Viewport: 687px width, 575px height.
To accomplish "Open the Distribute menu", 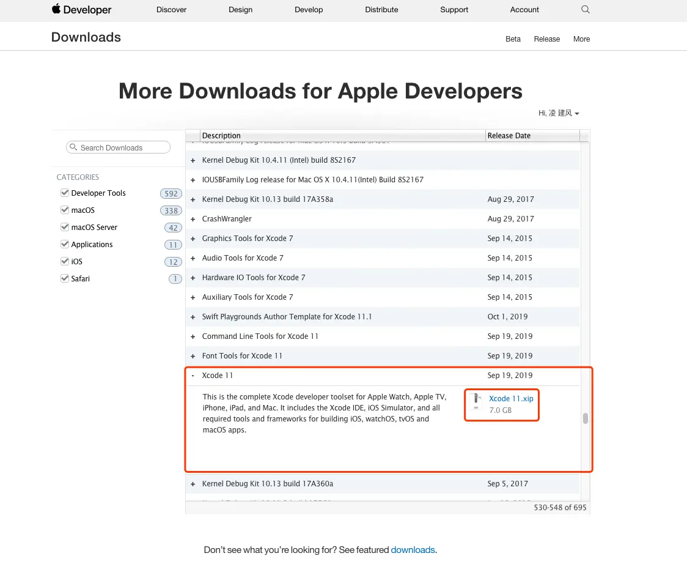I will pyautogui.click(x=381, y=10).
